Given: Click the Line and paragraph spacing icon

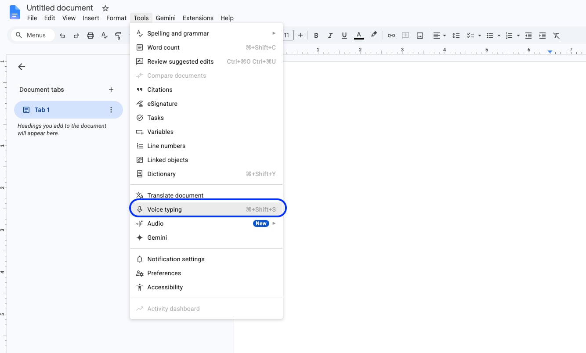Looking at the screenshot, I should pyautogui.click(x=456, y=36).
